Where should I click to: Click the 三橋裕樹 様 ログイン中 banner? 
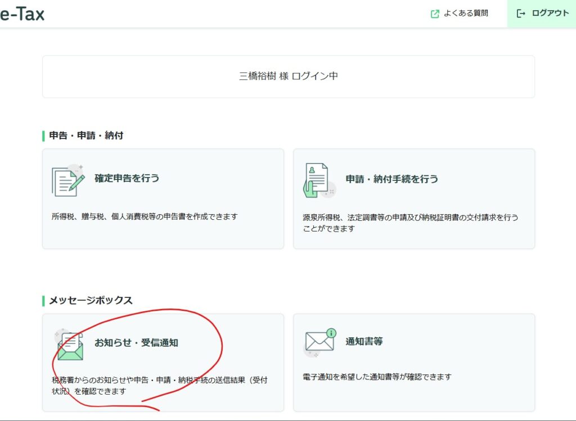[289, 76]
